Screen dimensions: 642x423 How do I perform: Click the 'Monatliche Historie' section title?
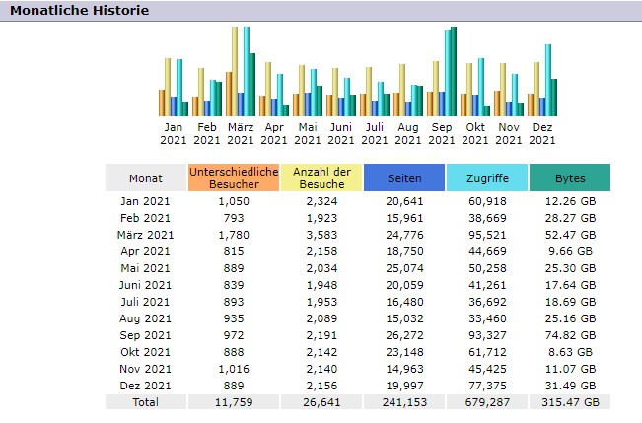(x=80, y=11)
